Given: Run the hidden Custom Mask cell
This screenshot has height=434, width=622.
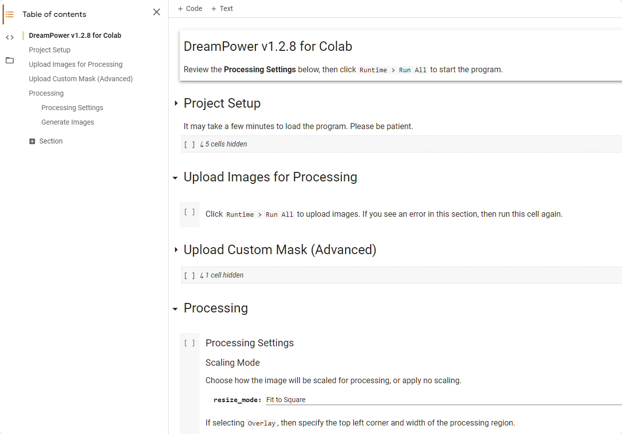Looking at the screenshot, I should [190, 276].
